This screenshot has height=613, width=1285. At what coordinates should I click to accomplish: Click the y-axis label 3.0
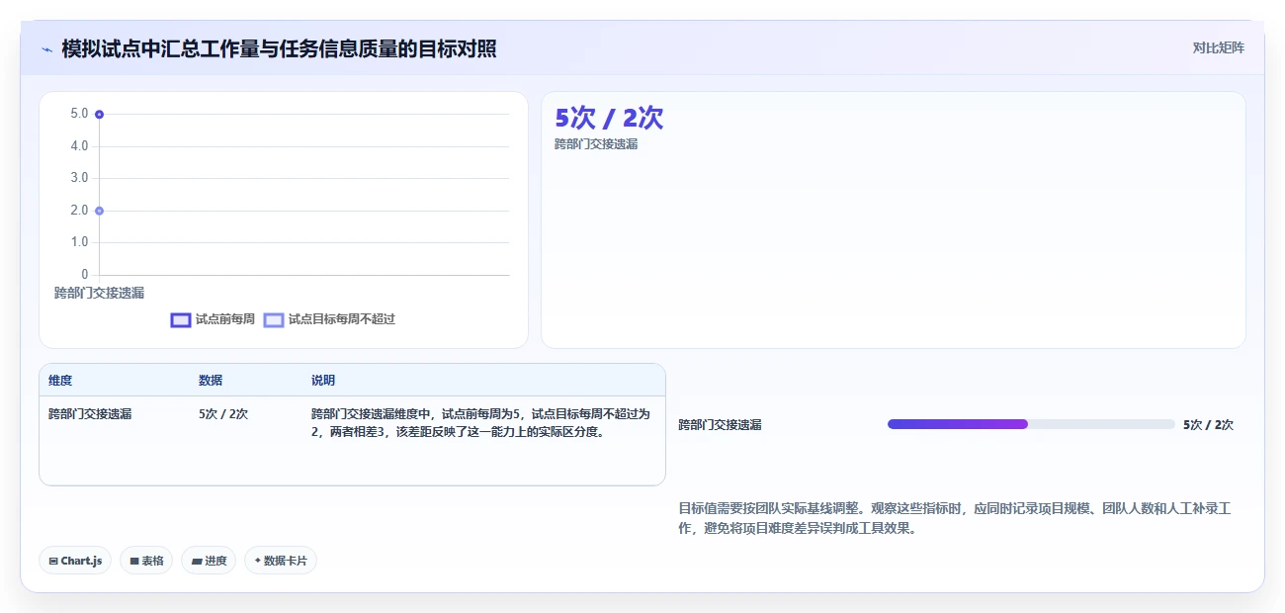[x=79, y=178]
